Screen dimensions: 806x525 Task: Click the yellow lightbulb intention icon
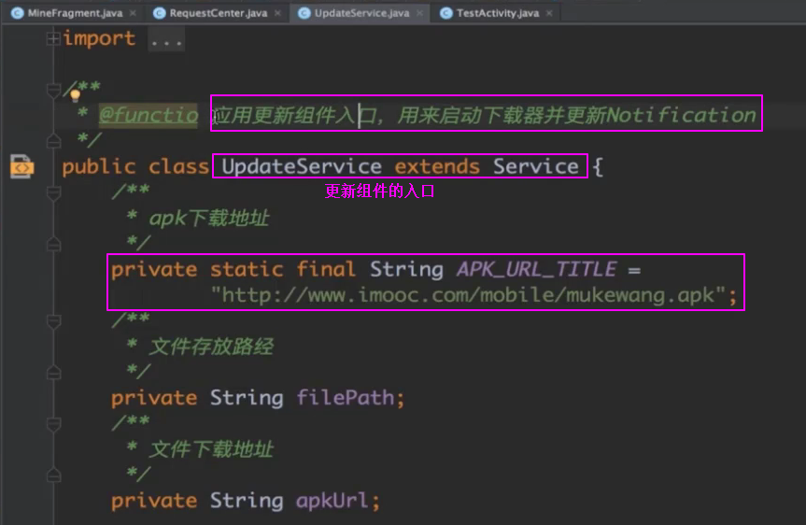(75, 94)
